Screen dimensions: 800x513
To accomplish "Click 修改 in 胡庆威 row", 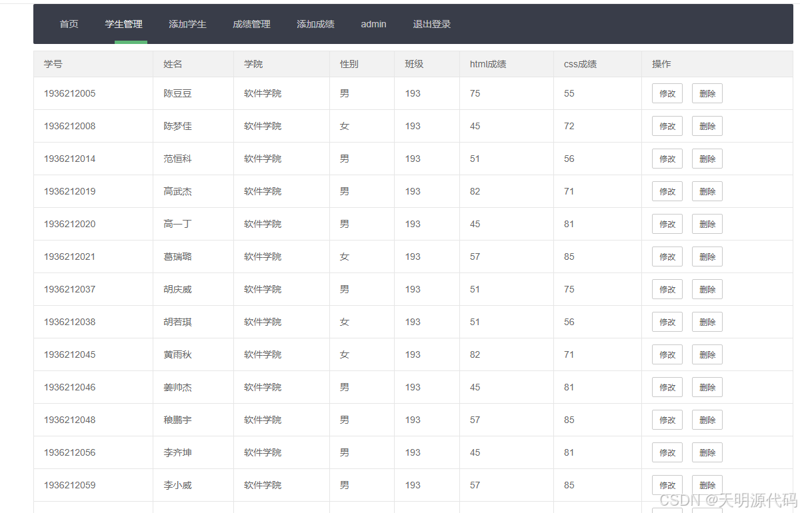I will click(667, 289).
